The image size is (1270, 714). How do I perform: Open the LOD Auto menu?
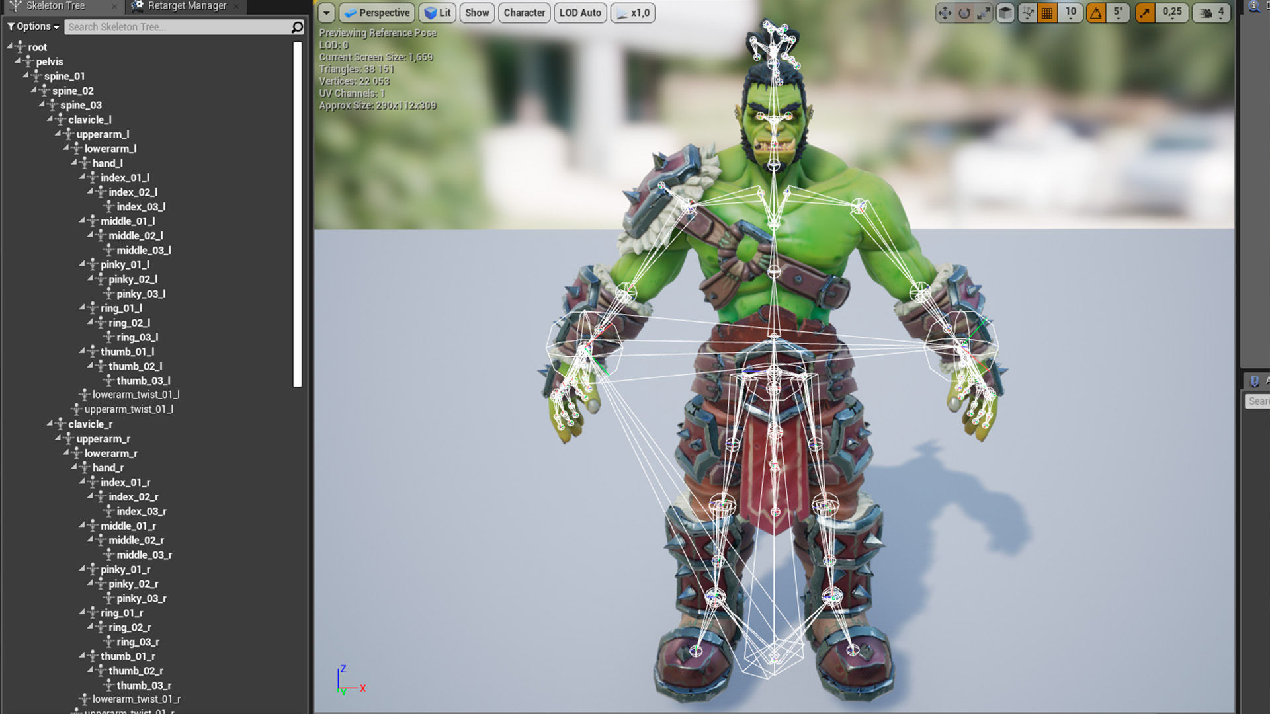click(580, 13)
